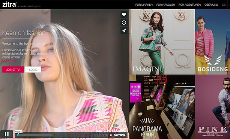Open the Thomas Pink brand tile
Image resolution: width=230 pixels, height=139 pixels.
click(x=212, y=107)
